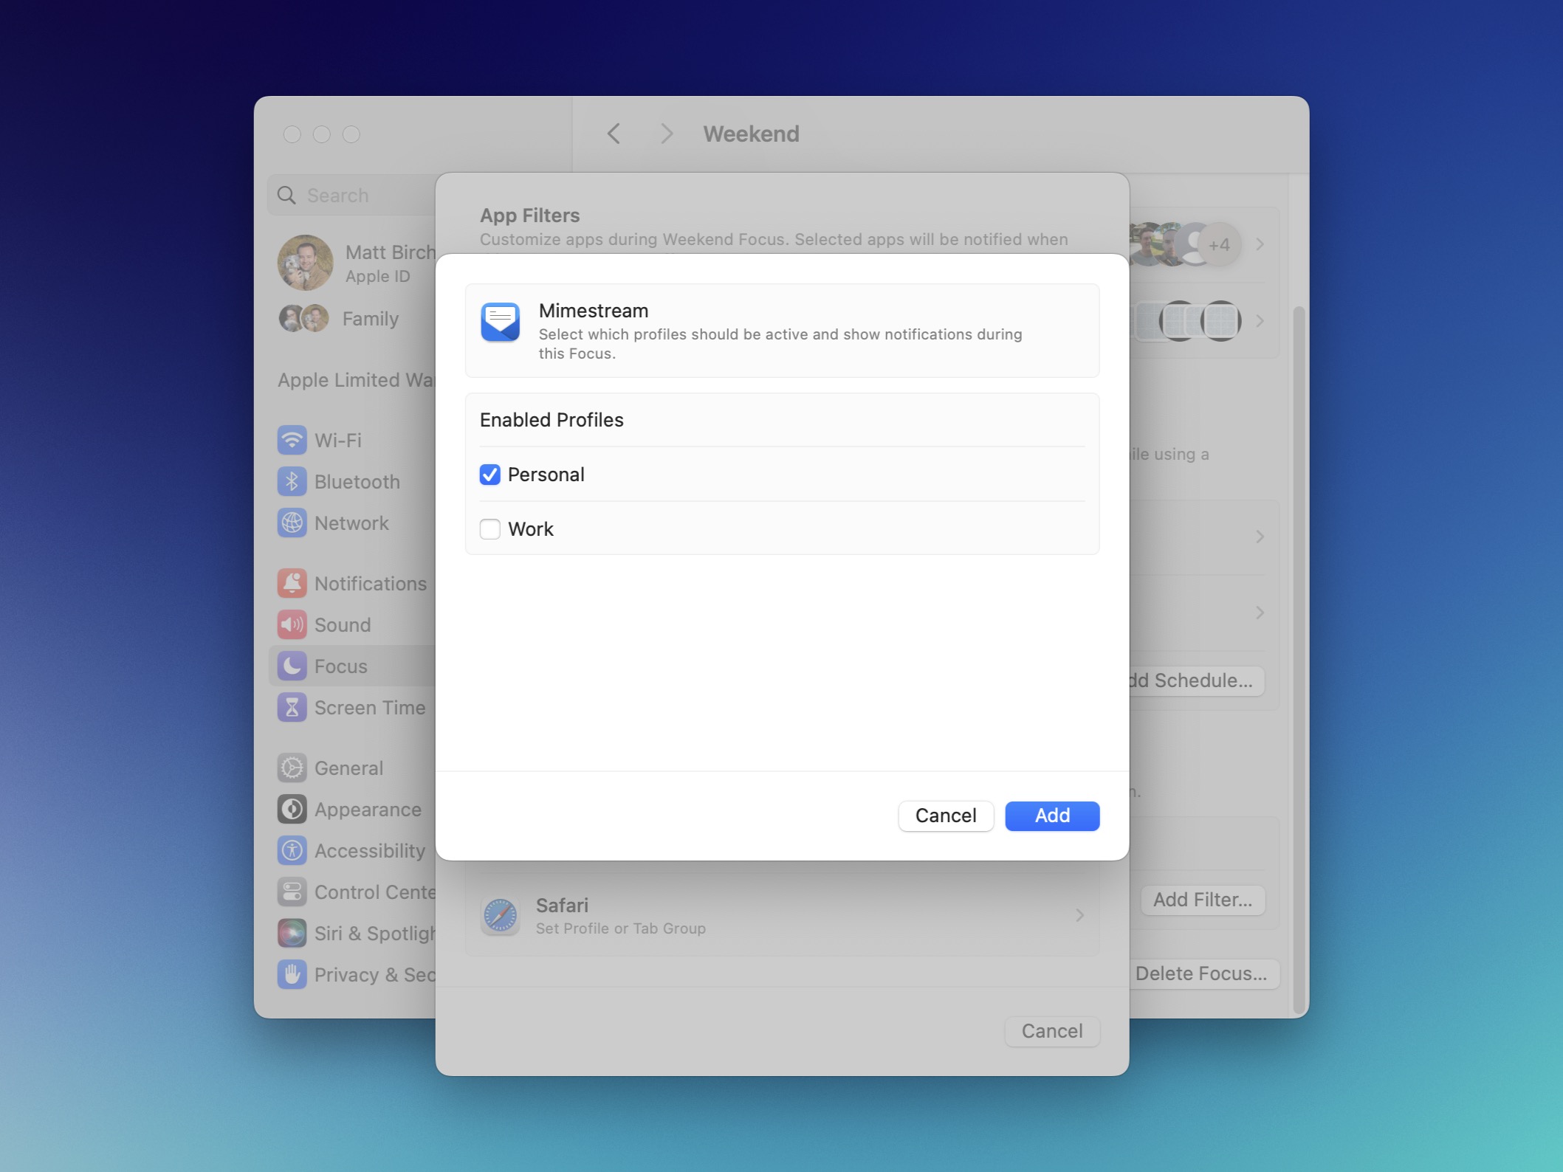Screen dimensions: 1563x1172
Task: Check the Work profile checkbox
Action: [x=489, y=529]
